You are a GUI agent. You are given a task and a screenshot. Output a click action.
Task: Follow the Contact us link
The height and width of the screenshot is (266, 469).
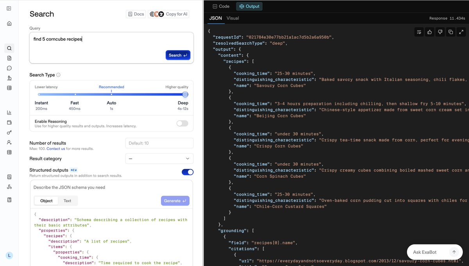click(56, 149)
